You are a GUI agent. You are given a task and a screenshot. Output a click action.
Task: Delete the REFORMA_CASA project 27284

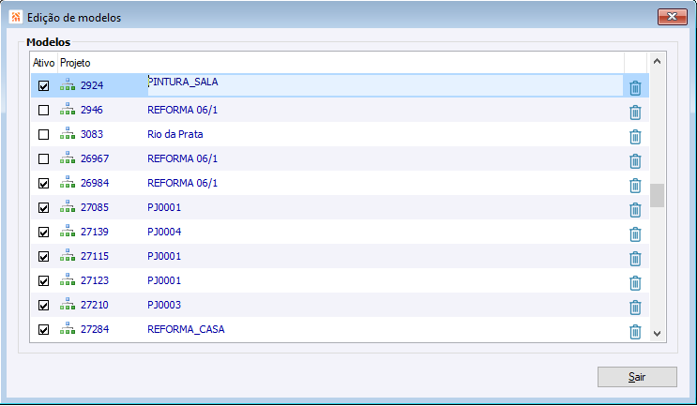click(x=635, y=332)
